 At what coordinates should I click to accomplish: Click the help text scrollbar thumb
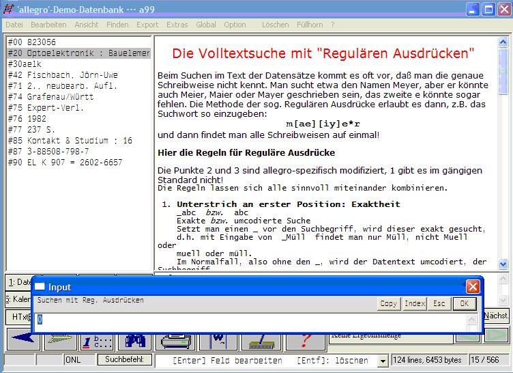503,71
